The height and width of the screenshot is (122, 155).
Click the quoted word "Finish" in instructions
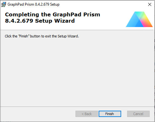24,36
